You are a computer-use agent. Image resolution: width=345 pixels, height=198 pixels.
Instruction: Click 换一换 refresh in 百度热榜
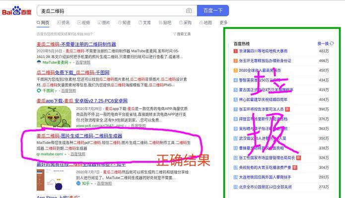[323, 44]
